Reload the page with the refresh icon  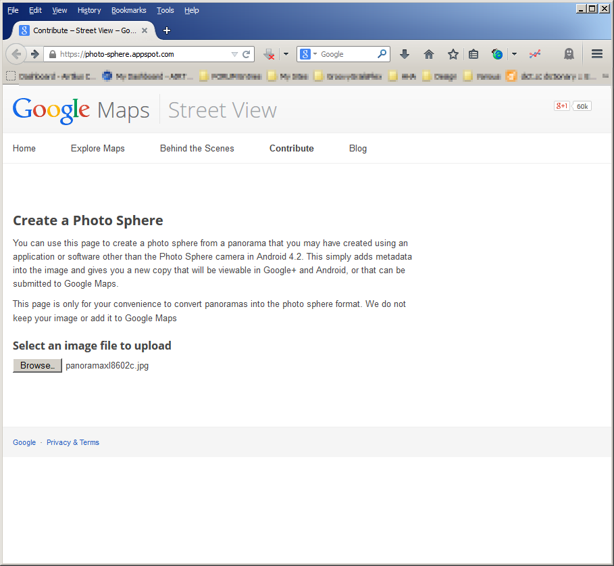245,53
